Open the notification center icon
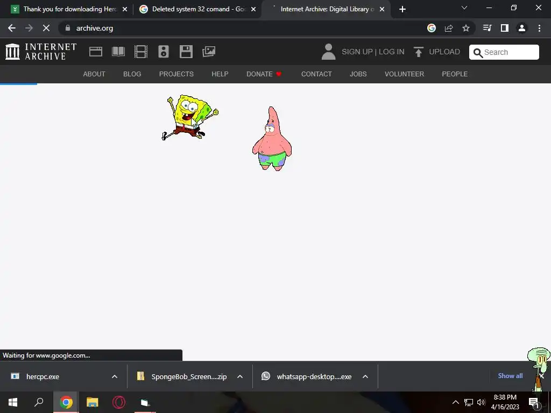 tap(534, 403)
